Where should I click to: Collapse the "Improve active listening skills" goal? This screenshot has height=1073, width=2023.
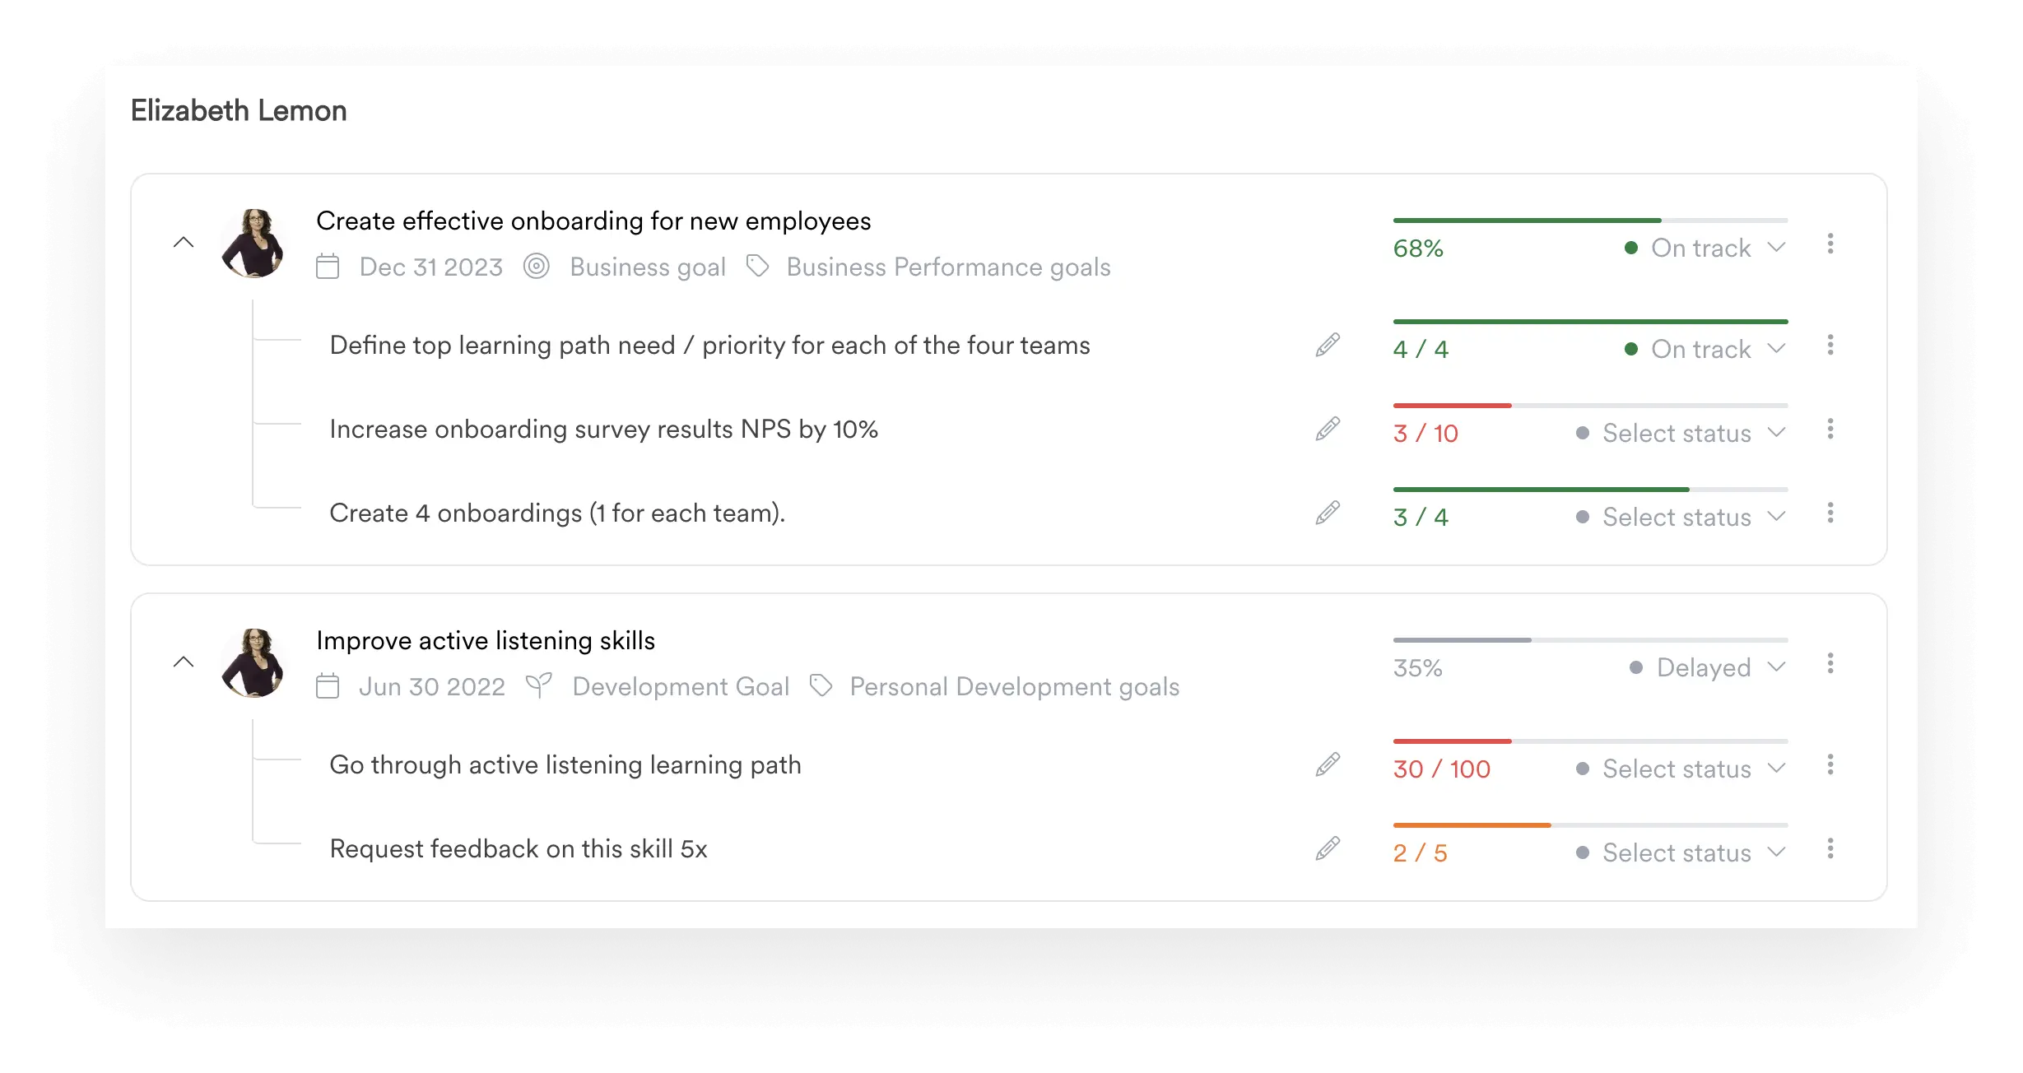pyautogui.click(x=184, y=662)
